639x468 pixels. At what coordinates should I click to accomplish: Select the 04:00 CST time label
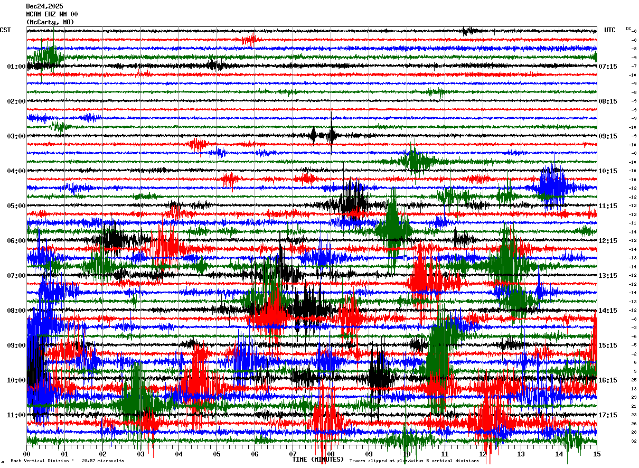(16, 171)
